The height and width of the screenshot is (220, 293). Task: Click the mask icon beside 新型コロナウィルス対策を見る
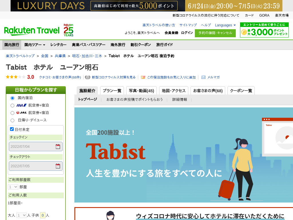(x=88, y=77)
